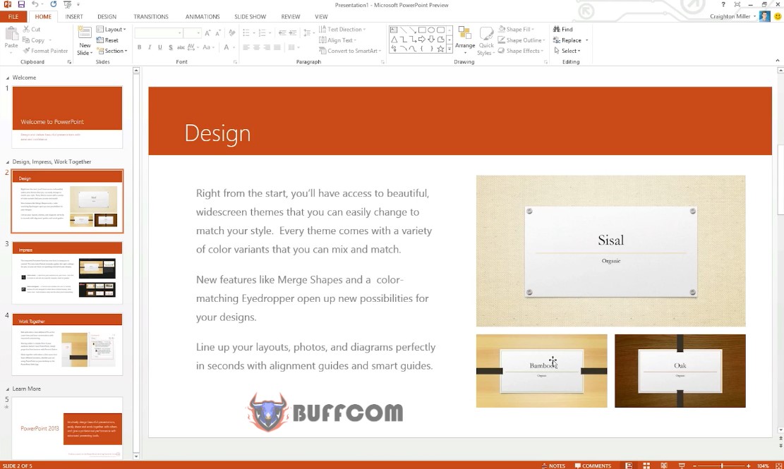Fit slide to current window
Viewport: 784px width, 469px height.
coord(778,465)
